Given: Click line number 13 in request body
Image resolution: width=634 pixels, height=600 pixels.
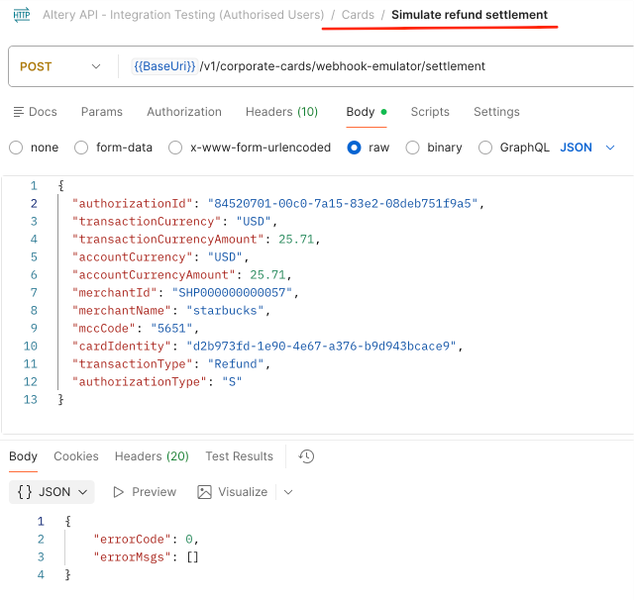Looking at the screenshot, I should (x=31, y=400).
